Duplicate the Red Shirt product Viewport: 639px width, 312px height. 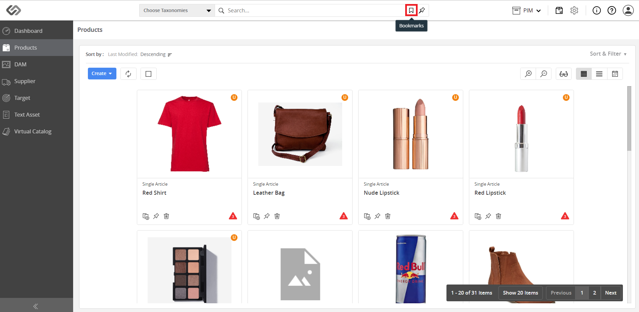tap(146, 216)
